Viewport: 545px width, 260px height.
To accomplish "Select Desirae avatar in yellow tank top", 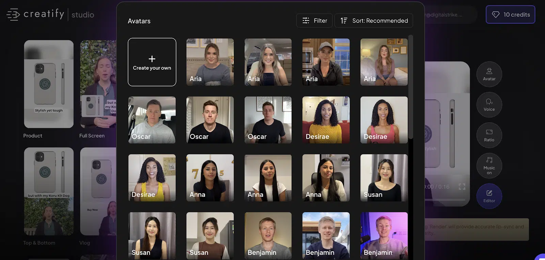I will [x=152, y=178].
